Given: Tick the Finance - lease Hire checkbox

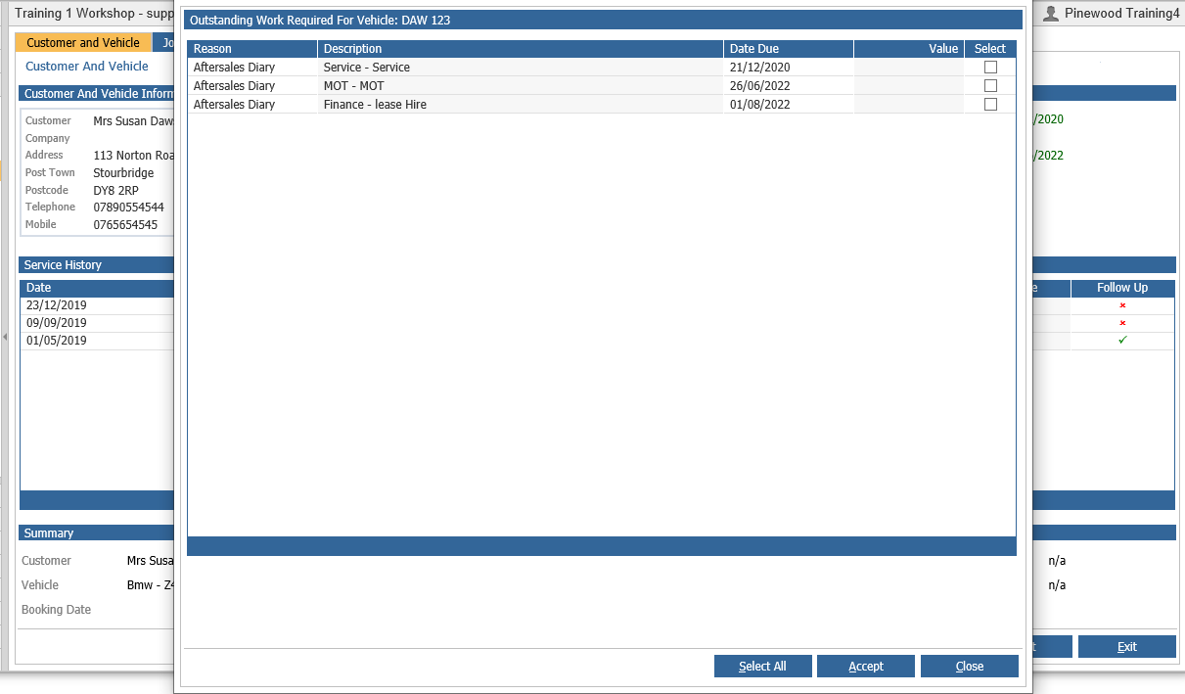Looking at the screenshot, I should tap(990, 104).
